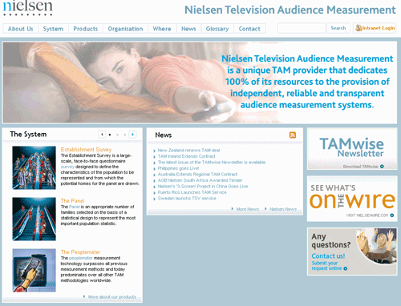
Task: Click the Visit nielsenwire.com link
Action: point(367,215)
